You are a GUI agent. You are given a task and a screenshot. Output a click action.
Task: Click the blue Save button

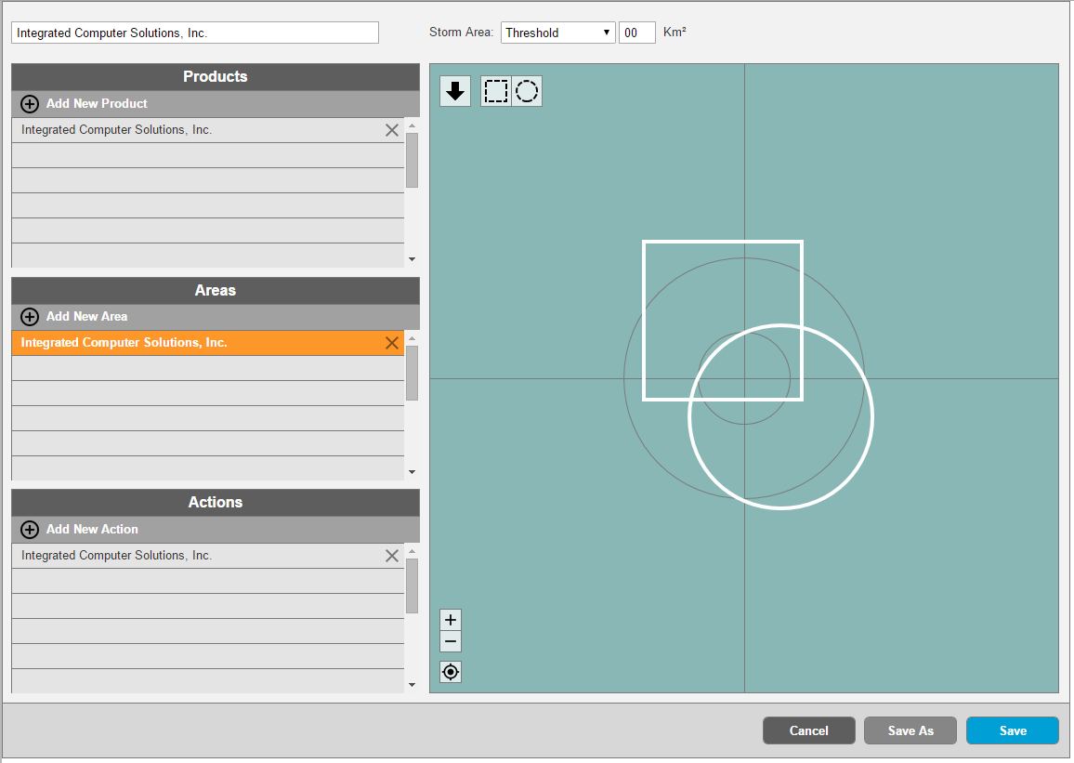pyautogui.click(x=1013, y=730)
